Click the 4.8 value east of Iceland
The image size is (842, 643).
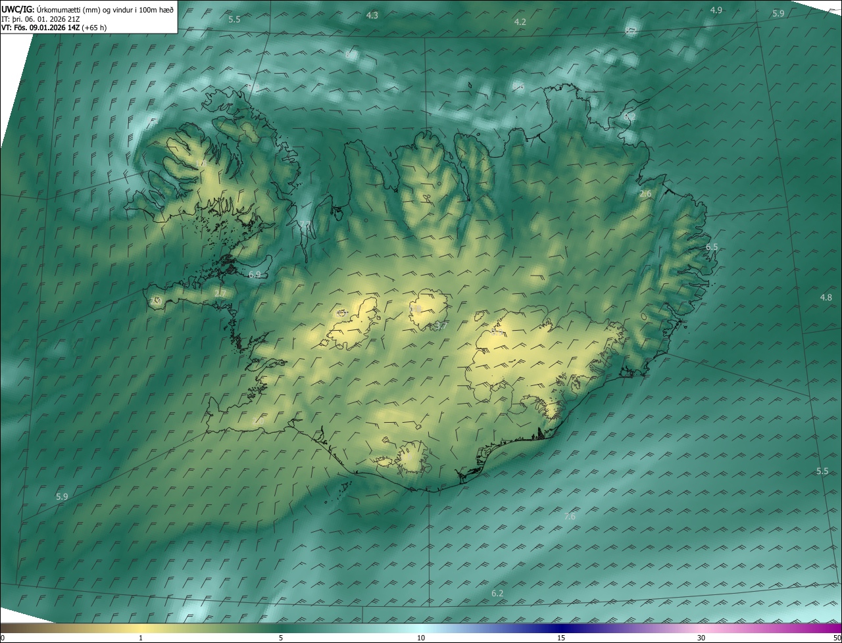(x=826, y=297)
